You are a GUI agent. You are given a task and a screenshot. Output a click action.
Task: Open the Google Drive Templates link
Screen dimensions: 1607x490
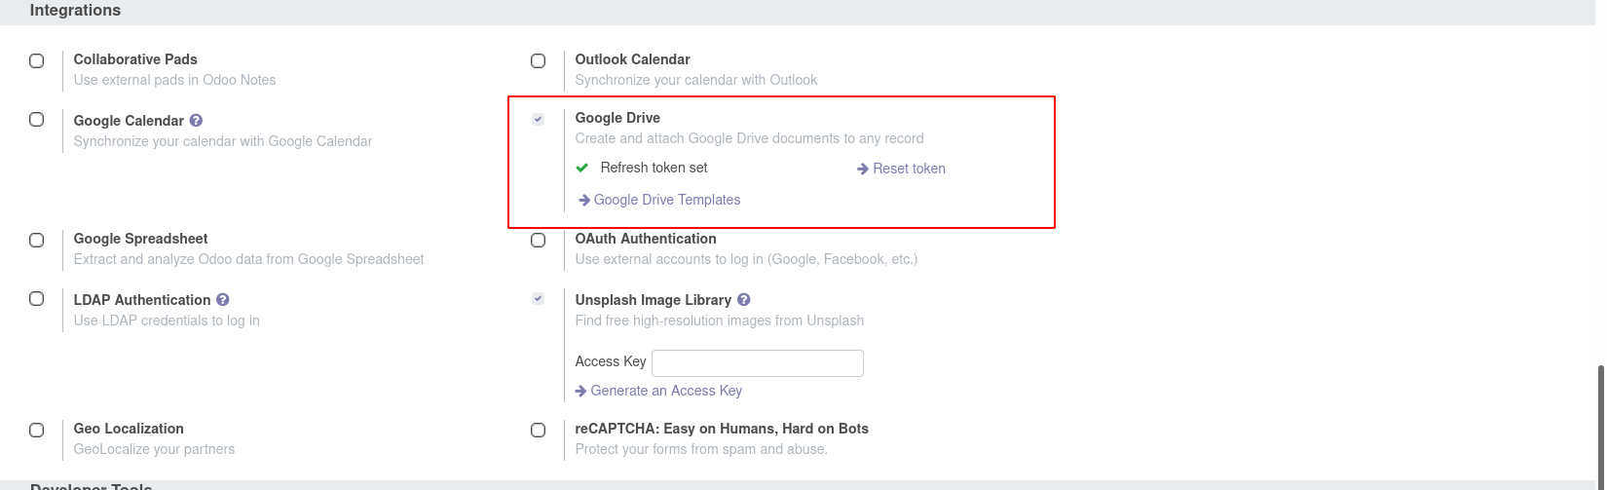(667, 200)
